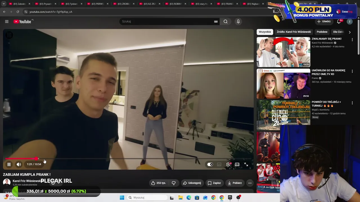Like the video with 353 tys.
The image size is (360, 202).
pos(158,183)
